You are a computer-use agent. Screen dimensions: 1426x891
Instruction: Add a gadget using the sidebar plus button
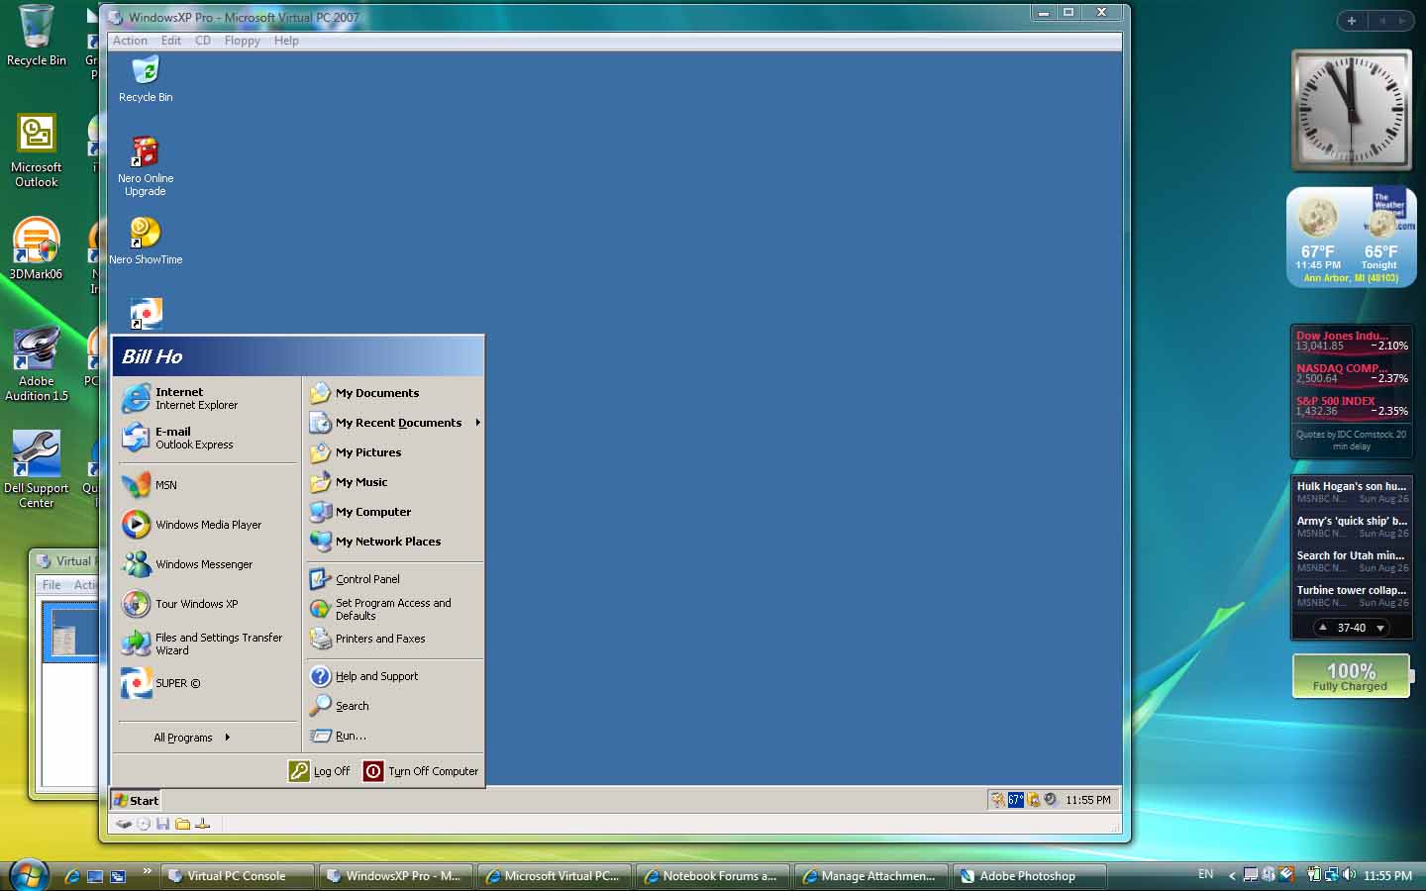pyautogui.click(x=1351, y=21)
